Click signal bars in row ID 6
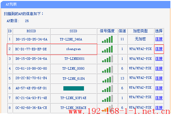The height and width of the screenshot is (116, 171). click(x=108, y=89)
